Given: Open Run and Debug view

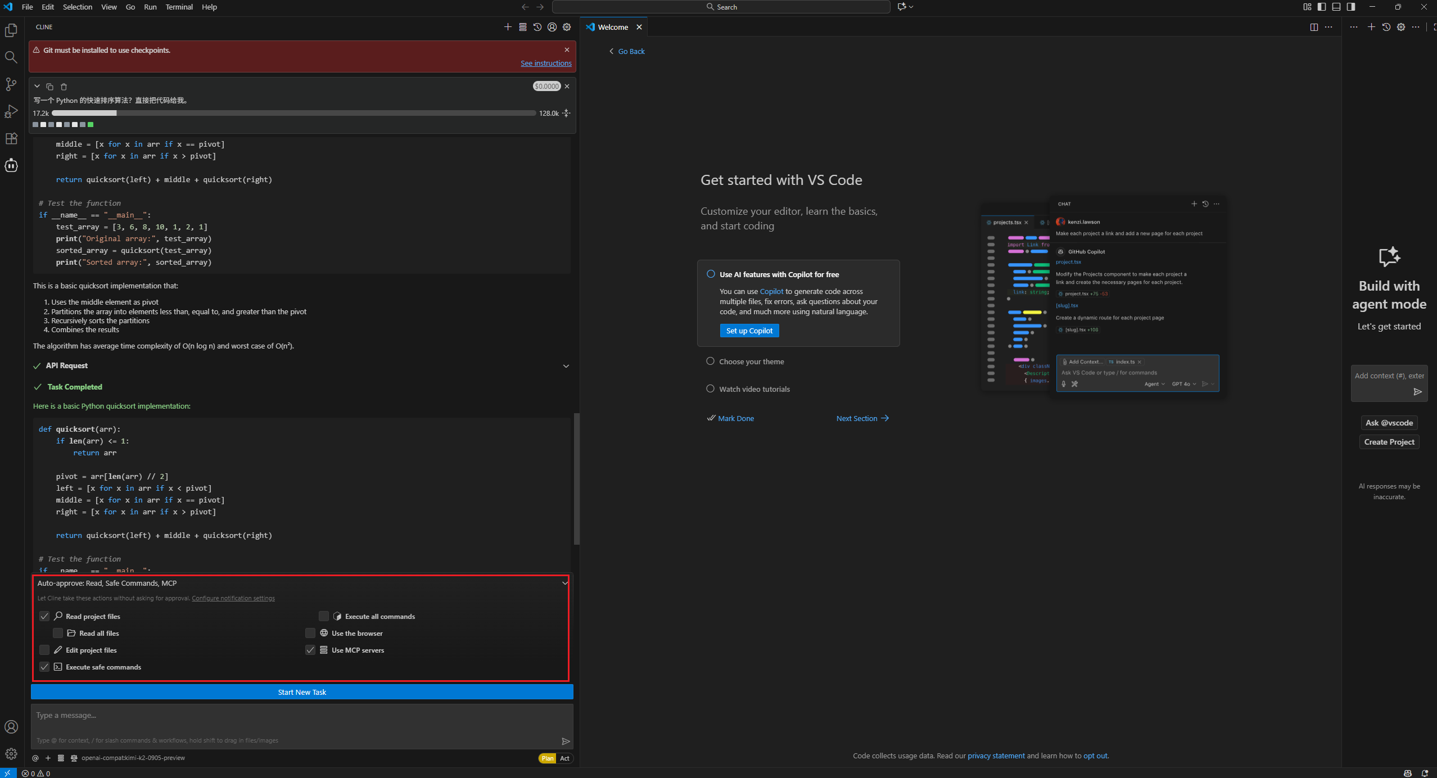Looking at the screenshot, I should point(11,111).
